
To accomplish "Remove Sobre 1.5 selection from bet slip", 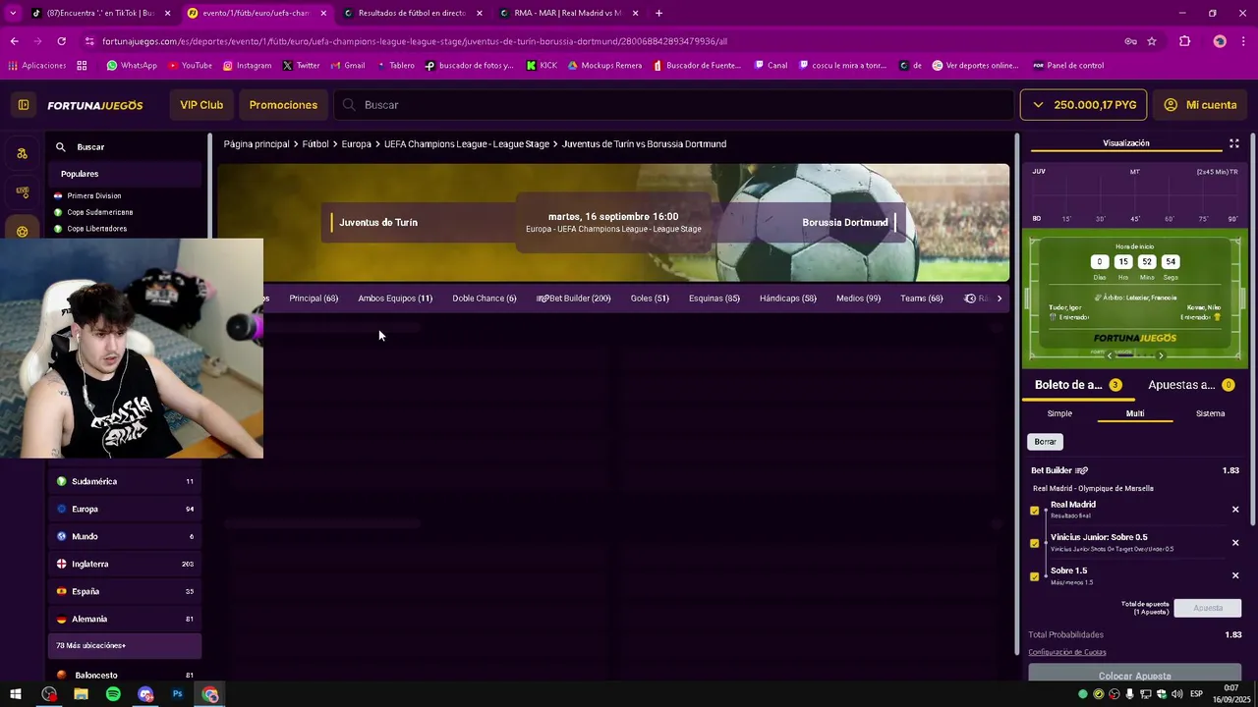I will coord(1235,575).
